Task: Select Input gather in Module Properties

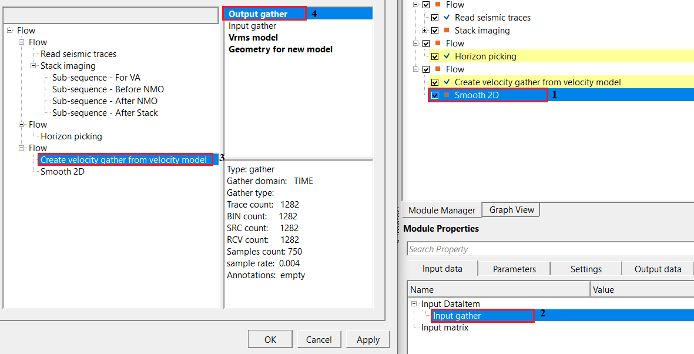Action: pyautogui.click(x=457, y=315)
